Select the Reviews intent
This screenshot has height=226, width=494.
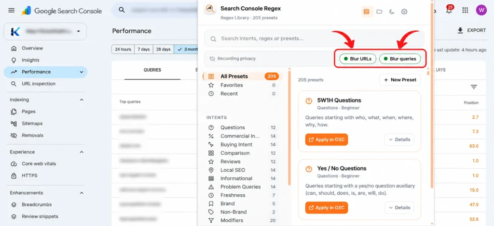(242, 162)
